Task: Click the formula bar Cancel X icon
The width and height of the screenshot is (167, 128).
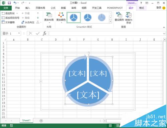Action: [30, 33]
